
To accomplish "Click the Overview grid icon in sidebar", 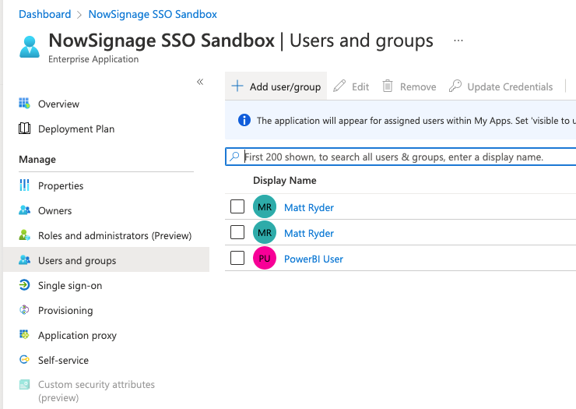I will pyautogui.click(x=24, y=104).
